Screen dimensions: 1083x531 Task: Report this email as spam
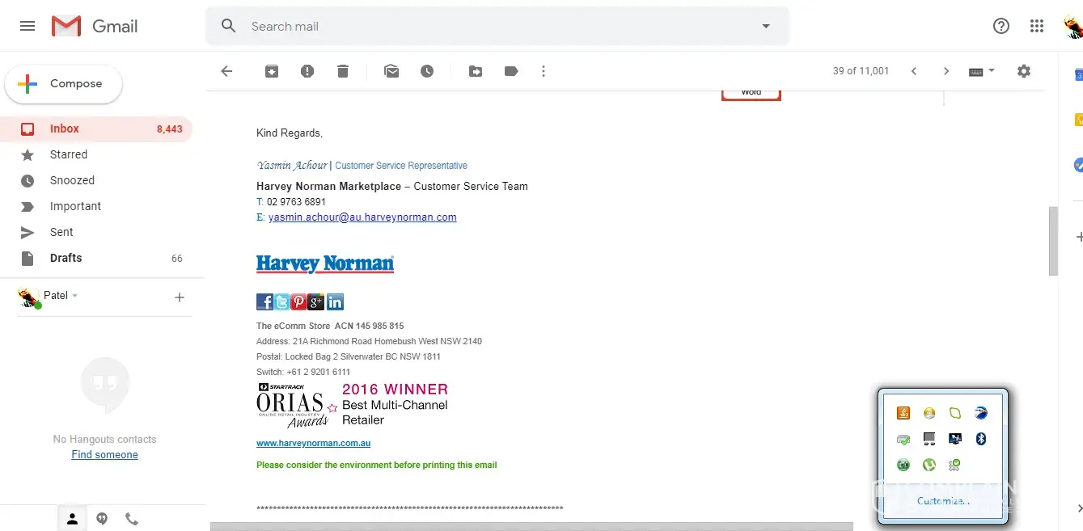tap(307, 71)
